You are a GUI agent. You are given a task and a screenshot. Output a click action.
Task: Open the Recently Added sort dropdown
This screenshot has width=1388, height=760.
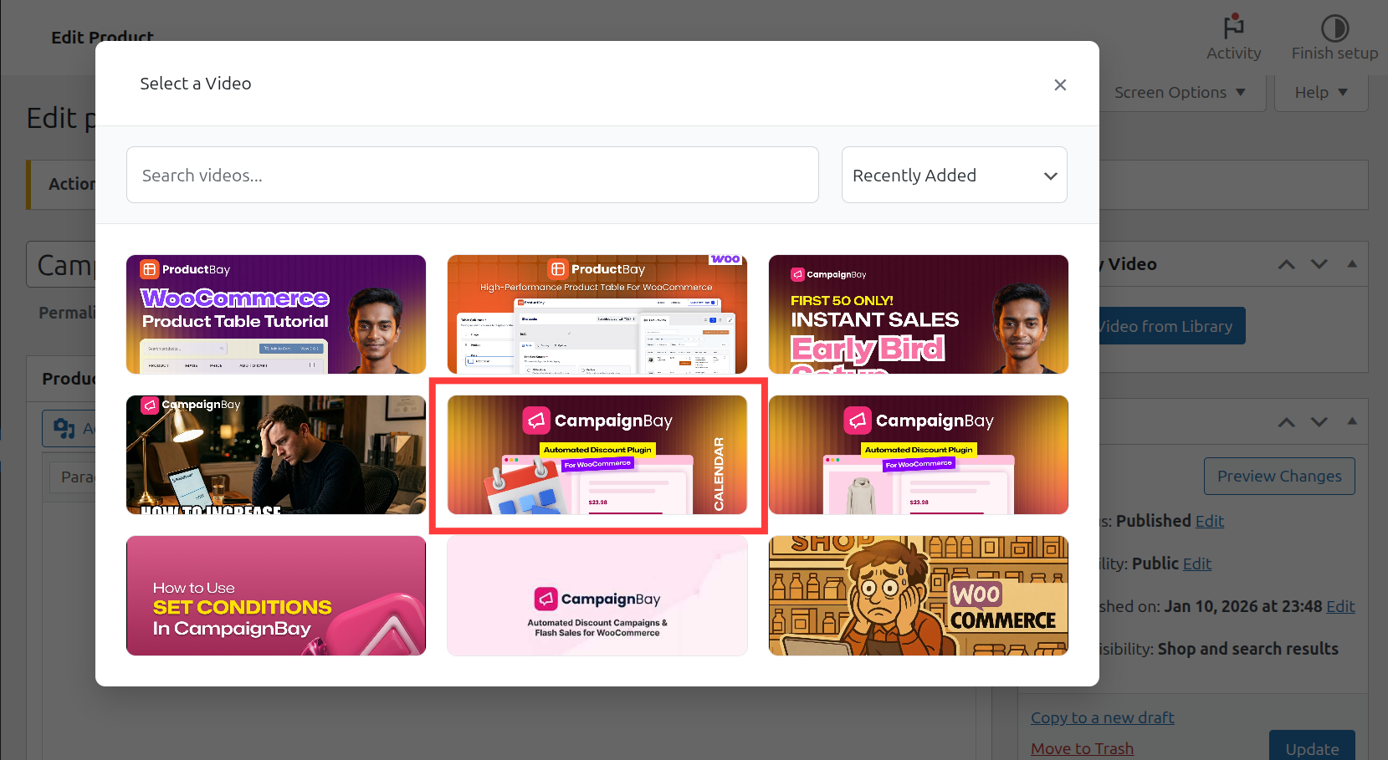(x=954, y=175)
